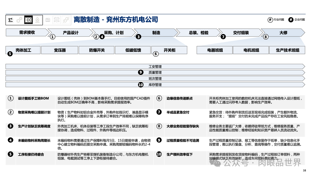311x175 pixels.
Task: Click number 9 icon beside 过程质量检验不可追溯
Action: [159, 140]
